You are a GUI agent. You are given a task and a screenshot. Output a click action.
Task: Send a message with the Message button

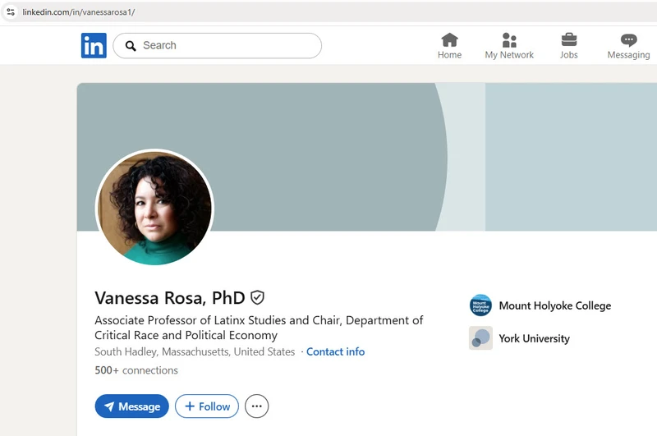click(132, 406)
